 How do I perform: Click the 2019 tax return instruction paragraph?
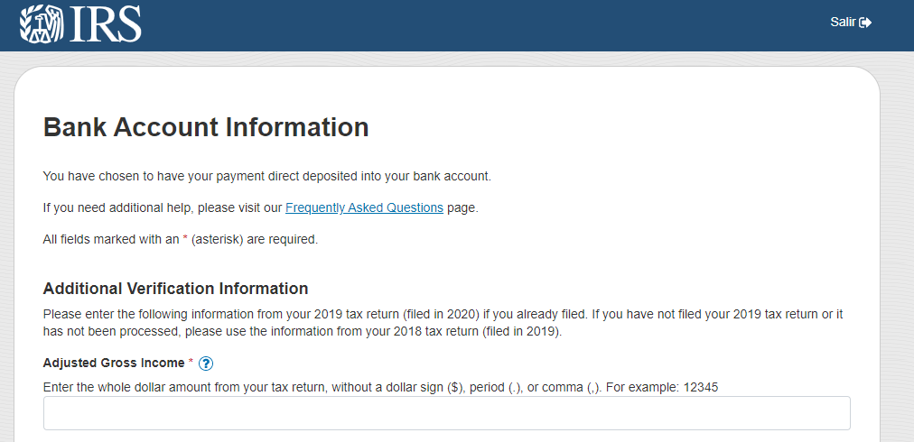(x=443, y=323)
